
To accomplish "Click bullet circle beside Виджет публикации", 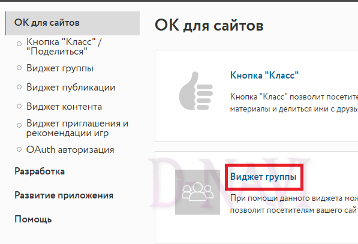I will [19, 87].
